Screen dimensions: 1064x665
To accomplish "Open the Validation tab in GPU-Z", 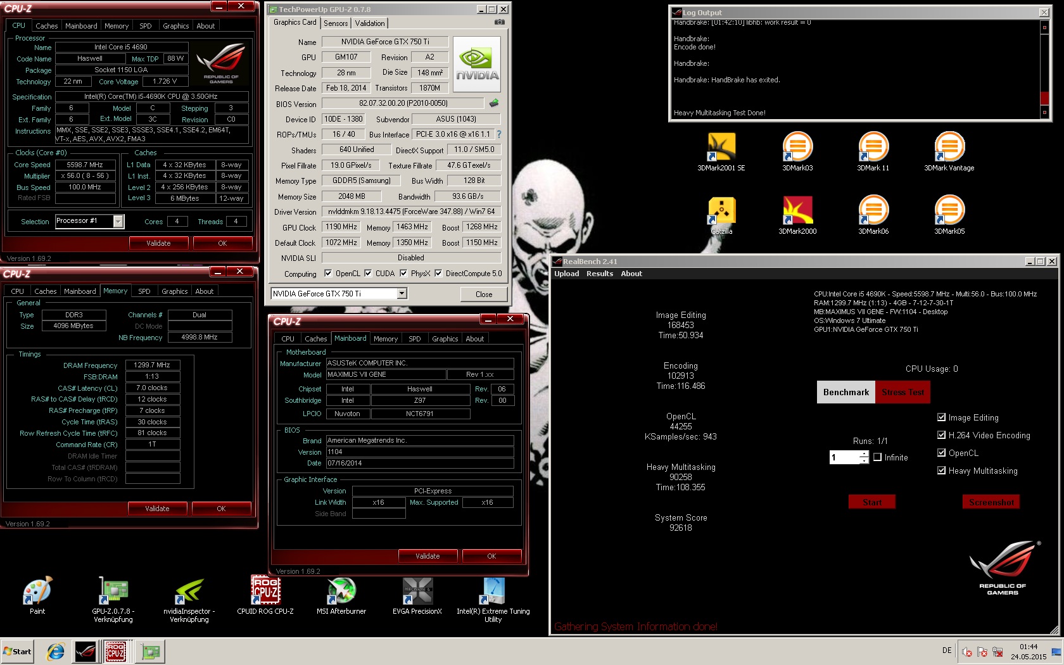I will point(370,23).
